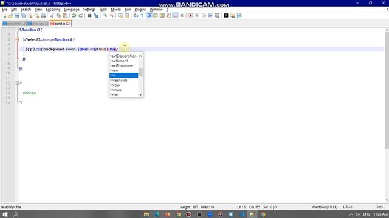Click the editor vertical scrollbar thumb

387,90
